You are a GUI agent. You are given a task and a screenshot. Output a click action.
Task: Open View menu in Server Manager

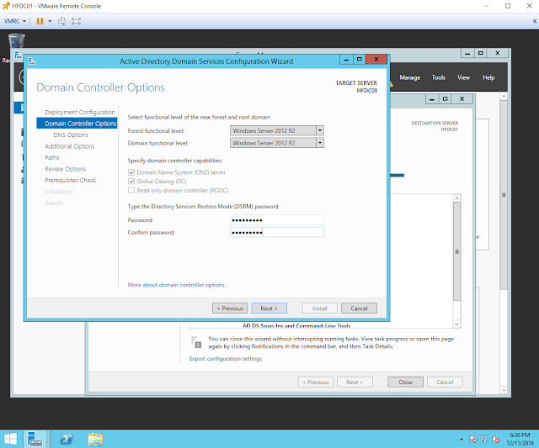click(463, 77)
